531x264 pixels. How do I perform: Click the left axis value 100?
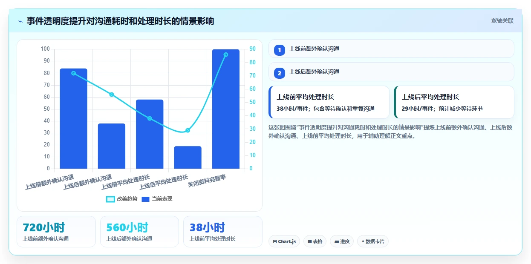click(x=45, y=49)
